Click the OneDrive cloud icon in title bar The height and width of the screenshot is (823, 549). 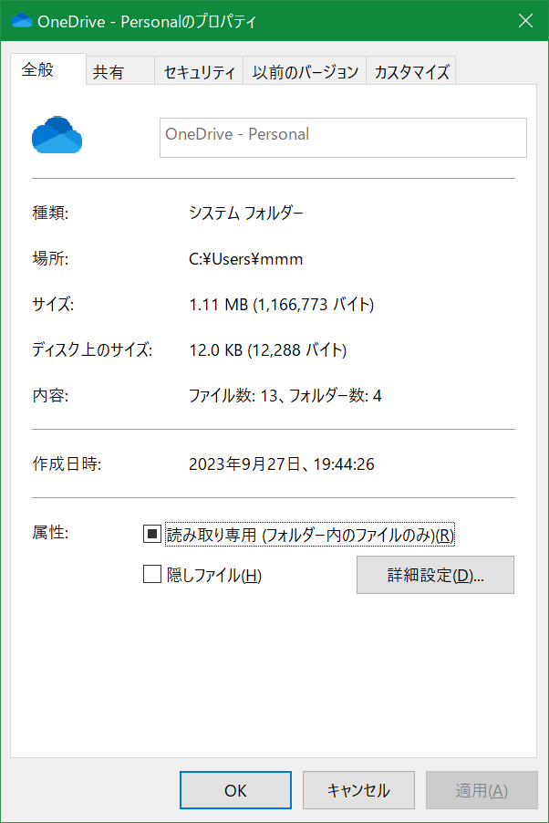pos(22,20)
